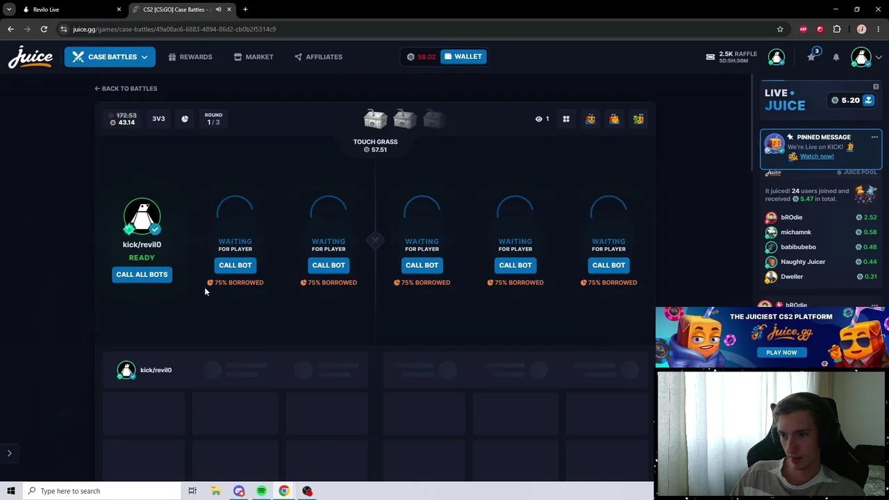Open the 2.5K Raffle ticket

(731, 57)
